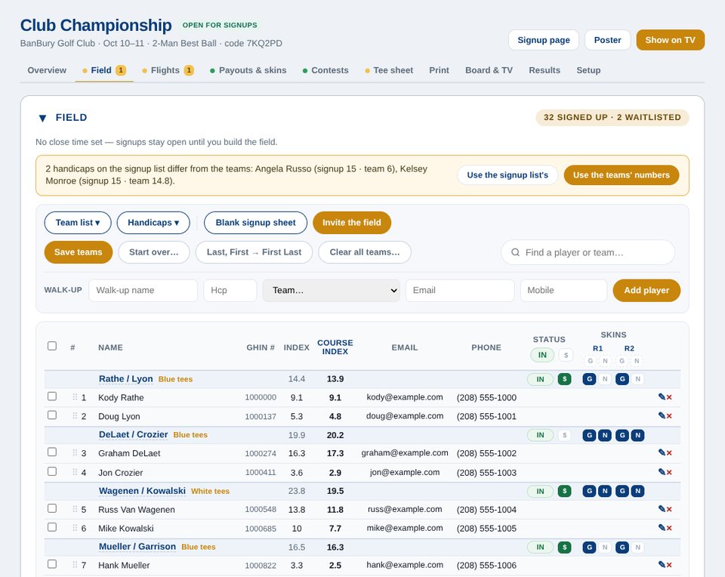Toggle the paid $ badge for Wagenen / Kowalski
The image size is (725, 577).
click(x=565, y=491)
